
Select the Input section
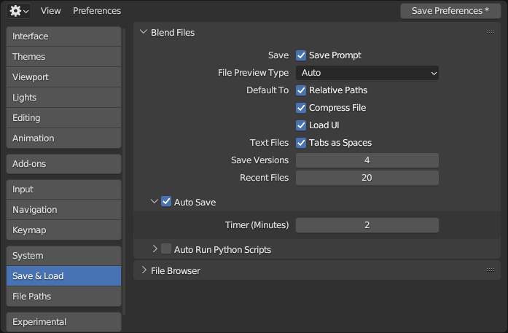[x=64, y=189]
